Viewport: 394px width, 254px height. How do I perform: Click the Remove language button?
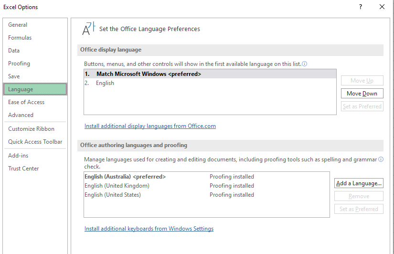[359, 196]
